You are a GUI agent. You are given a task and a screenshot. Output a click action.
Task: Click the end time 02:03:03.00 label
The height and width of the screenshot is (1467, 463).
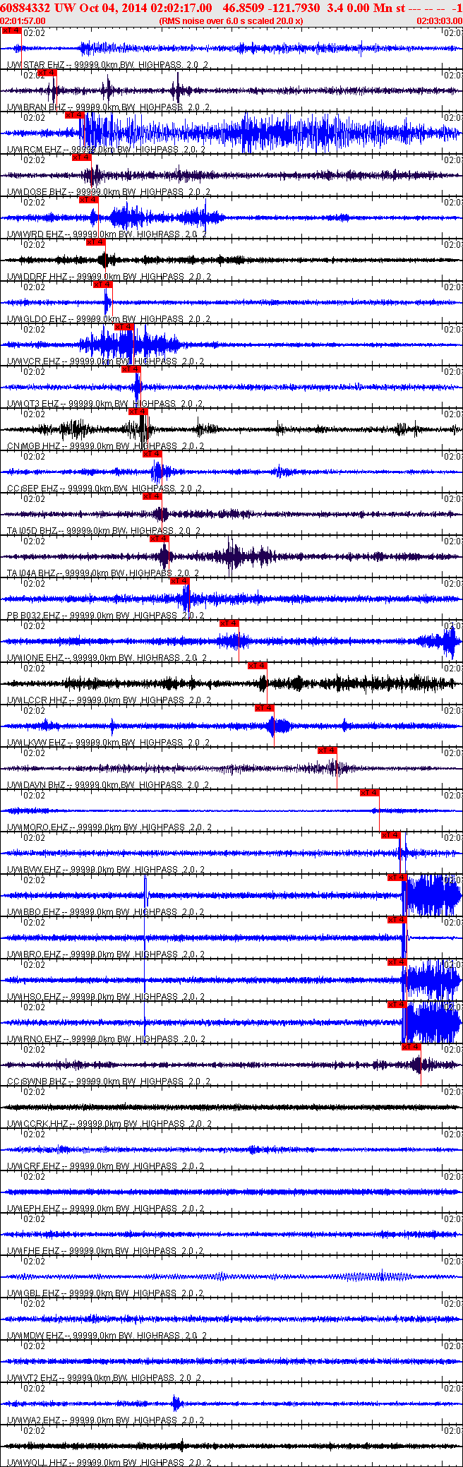(x=440, y=21)
